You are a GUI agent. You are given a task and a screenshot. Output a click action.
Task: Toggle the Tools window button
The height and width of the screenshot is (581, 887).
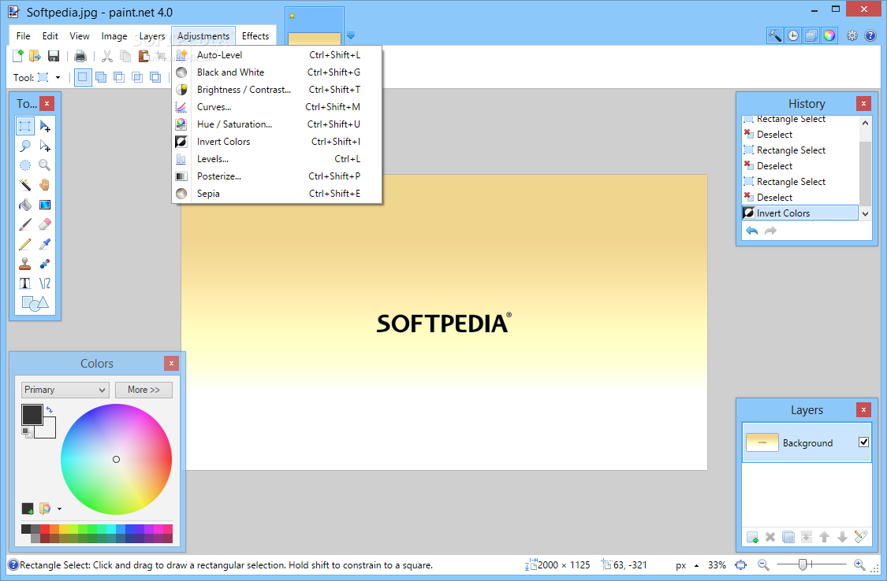point(775,35)
